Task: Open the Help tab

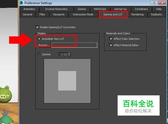Action: pyautogui.click(x=159, y=9)
